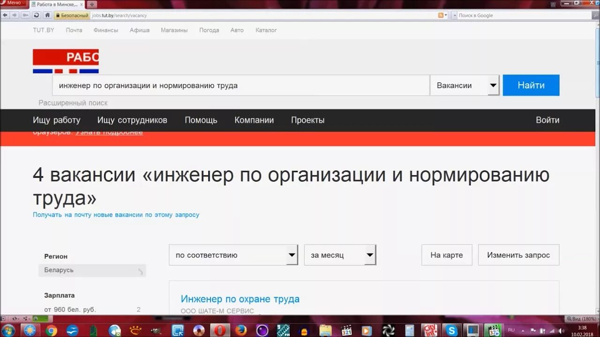Expand the 'по соответствию' sort dropdown

tap(233, 255)
